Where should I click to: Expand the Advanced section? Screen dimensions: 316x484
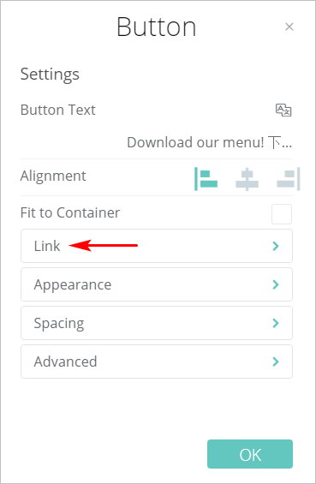pos(157,362)
